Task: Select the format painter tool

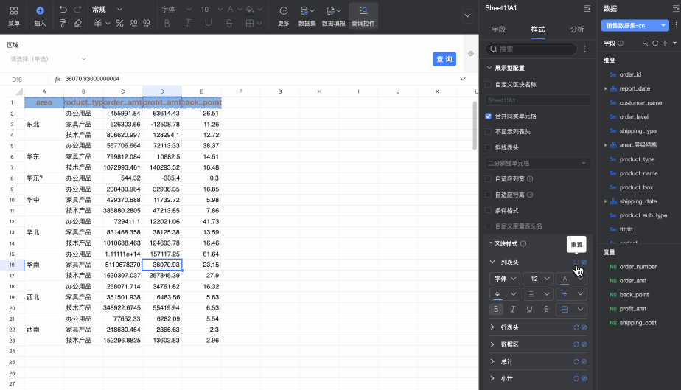Action: point(63,24)
